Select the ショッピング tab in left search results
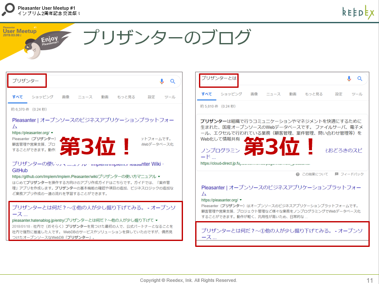Image resolution: width=379 pixels, height=284 pixels. click(x=43, y=97)
